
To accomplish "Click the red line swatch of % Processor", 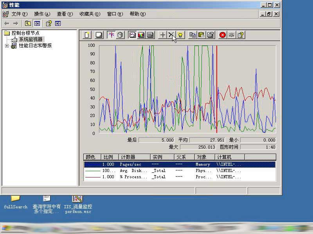I will (x=92, y=177).
